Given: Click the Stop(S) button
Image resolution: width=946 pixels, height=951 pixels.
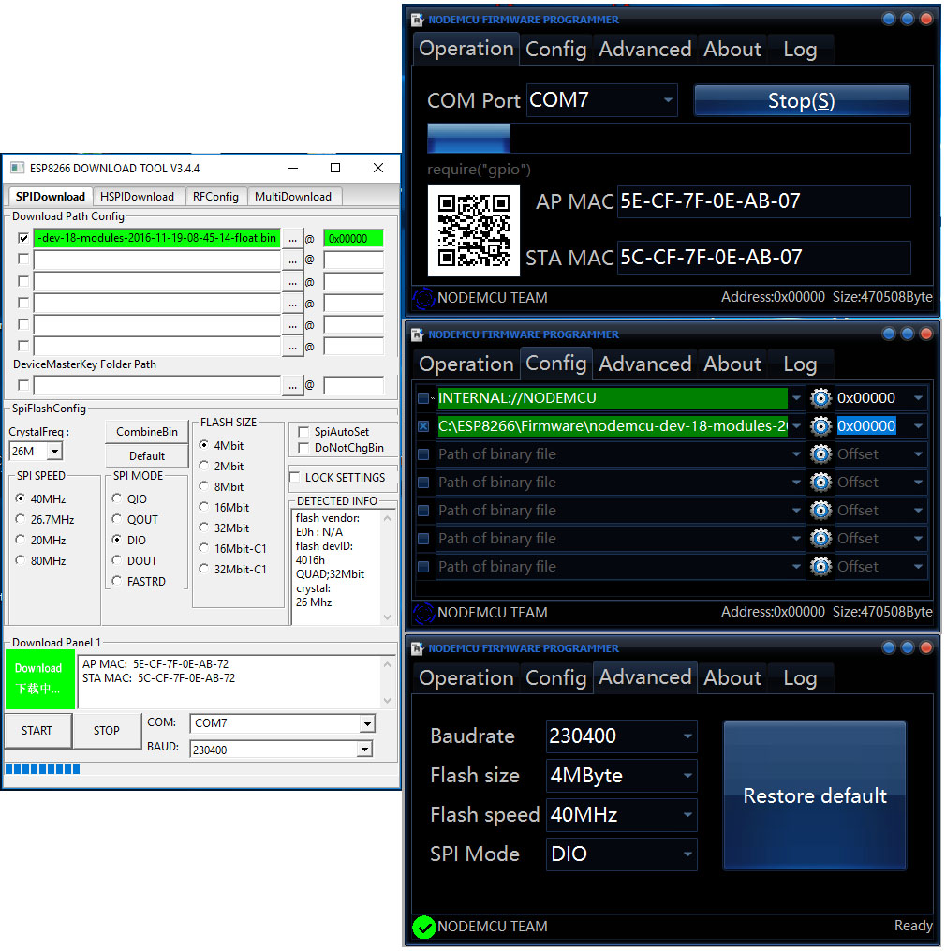Looking at the screenshot, I should click(802, 100).
